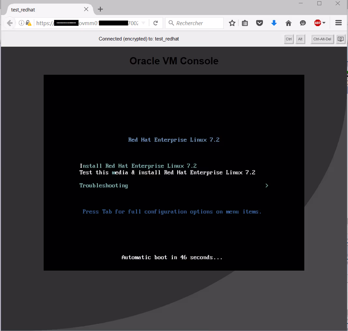
Task: Reload the current page
Action: [x=156, y=23]
